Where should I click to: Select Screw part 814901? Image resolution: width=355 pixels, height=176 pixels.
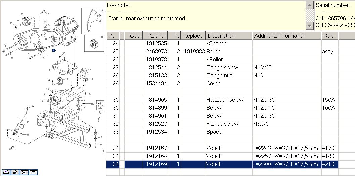pos(222,116)
